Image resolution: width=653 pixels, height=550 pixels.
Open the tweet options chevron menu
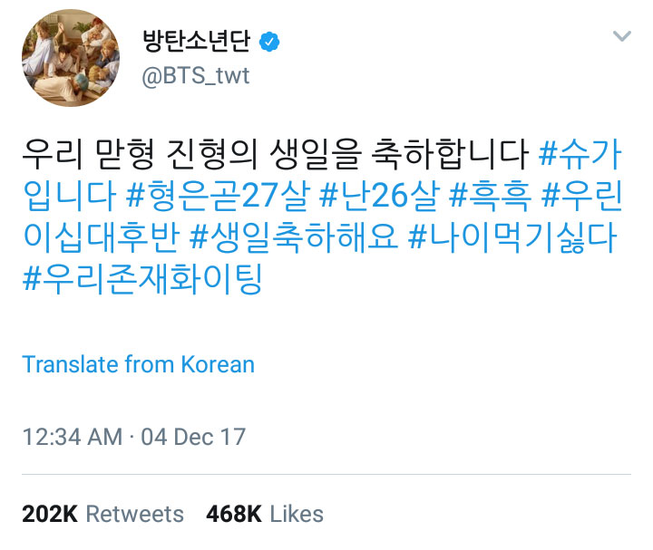622,36
